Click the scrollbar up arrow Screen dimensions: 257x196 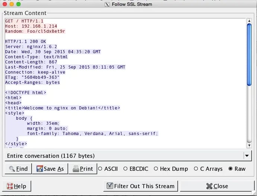pyautogui.click(x=249, y=21)
